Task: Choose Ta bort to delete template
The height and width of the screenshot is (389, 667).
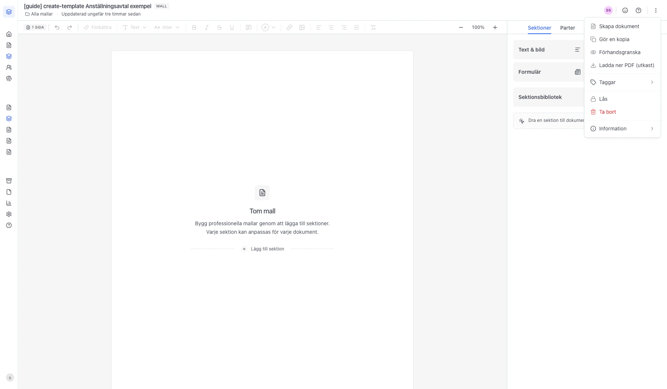Action: click(x=623, y=112)
